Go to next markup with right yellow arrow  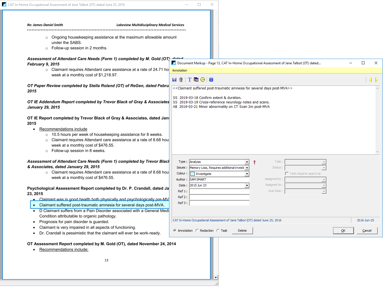pos(376,80)
